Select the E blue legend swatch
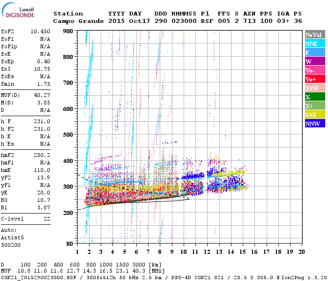The height and width of the screenshot is (281, 328). pyautogui.click(x=315, y=52)
